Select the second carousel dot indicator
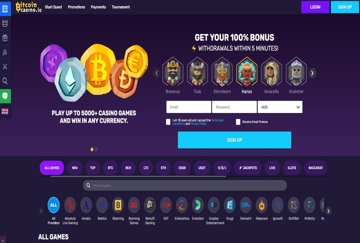This screenshot has height=243, width=360. 96,149
